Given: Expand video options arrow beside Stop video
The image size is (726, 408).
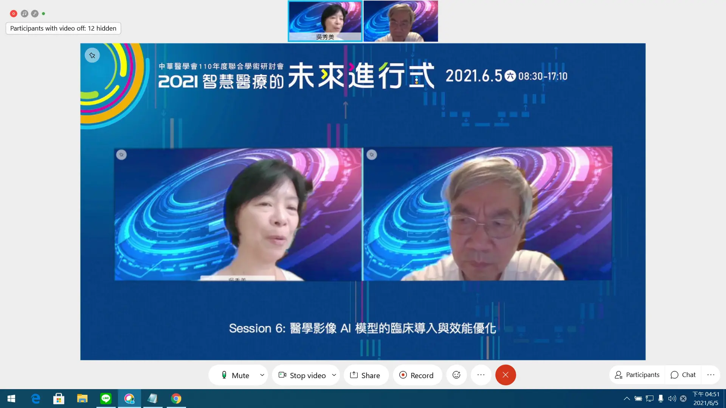Looking at the screenshot, I should (334, 375).
